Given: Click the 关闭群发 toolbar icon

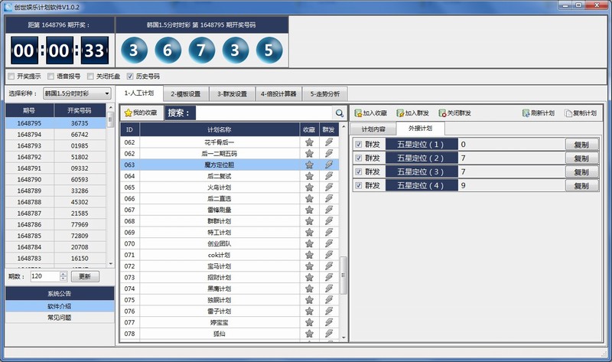Looking at the screenshot, I should click(442, 113).
